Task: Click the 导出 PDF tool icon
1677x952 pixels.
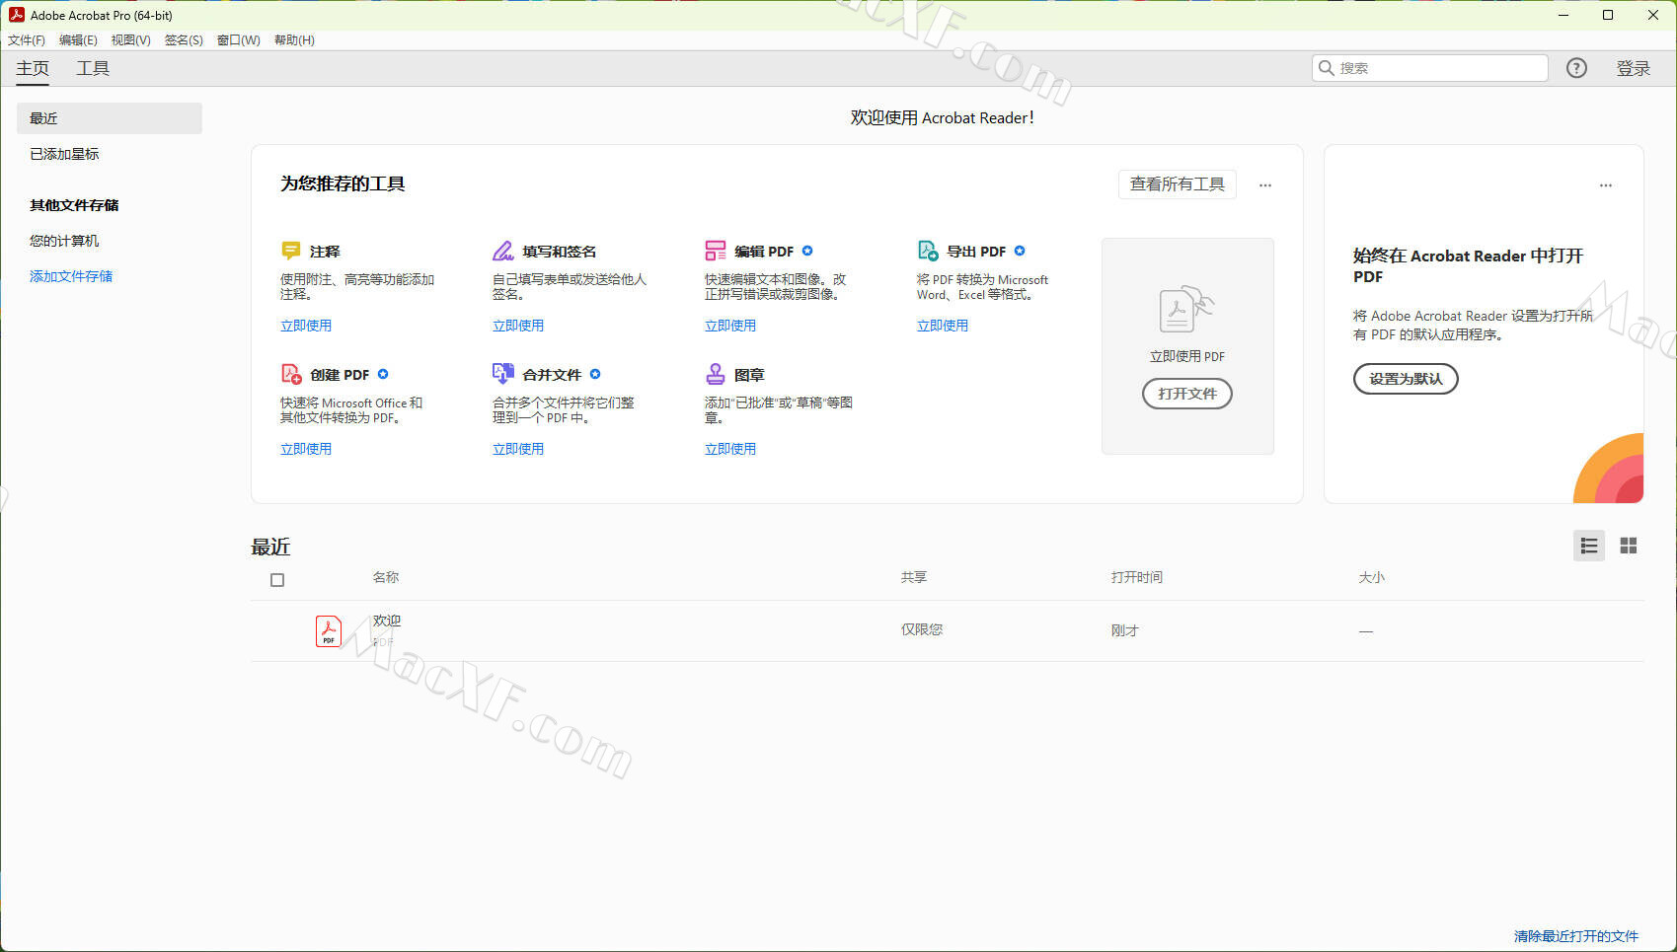Action: [x=927, y=251]
